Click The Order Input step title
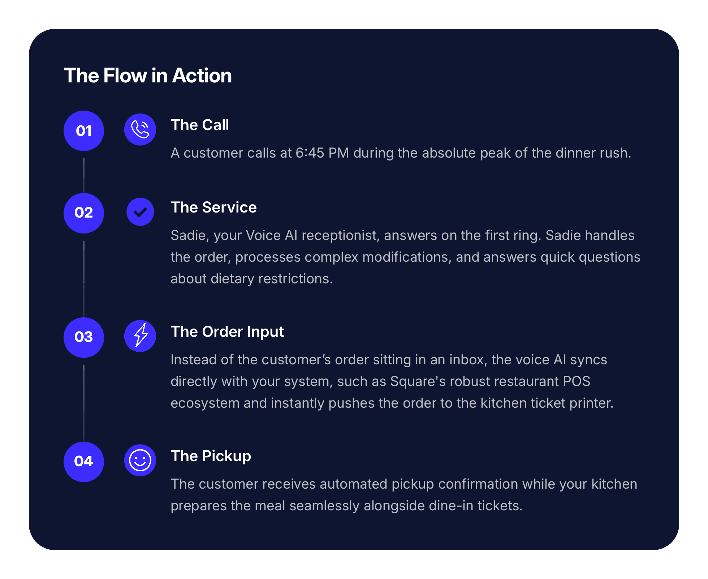 click(x=227, y=332)
